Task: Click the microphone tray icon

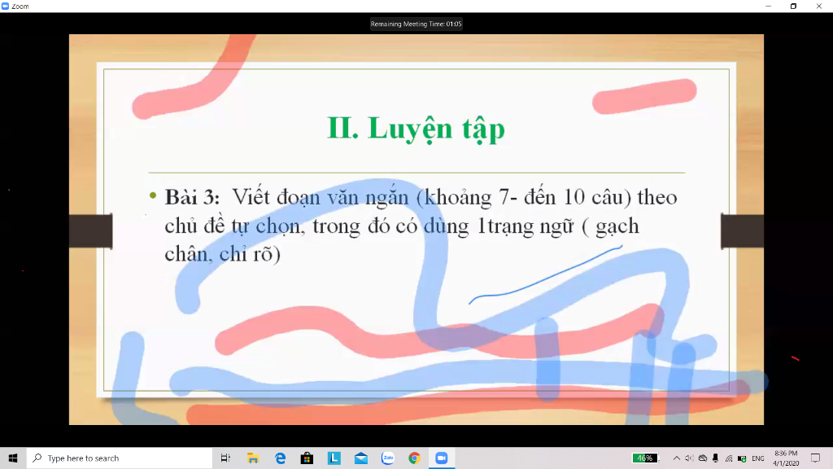Action: pyautogui.click(x=716, y=458)
